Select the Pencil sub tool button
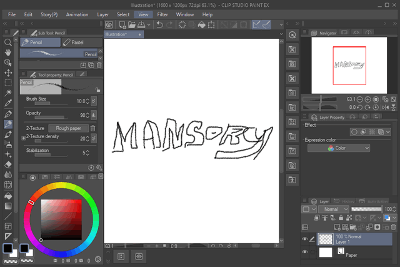The image size is (400, 267). click(40, 43)
